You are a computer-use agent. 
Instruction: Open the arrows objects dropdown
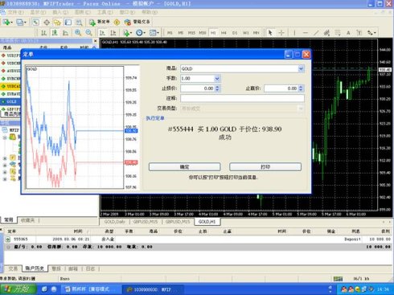371,33
